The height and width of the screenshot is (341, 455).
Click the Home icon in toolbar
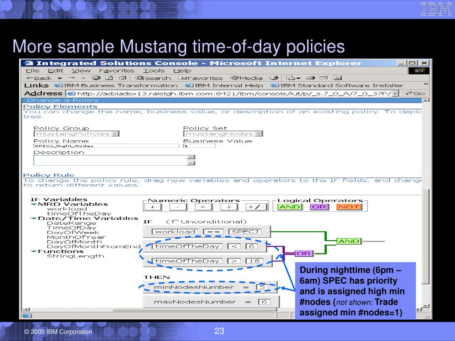(x=123, y=78)
